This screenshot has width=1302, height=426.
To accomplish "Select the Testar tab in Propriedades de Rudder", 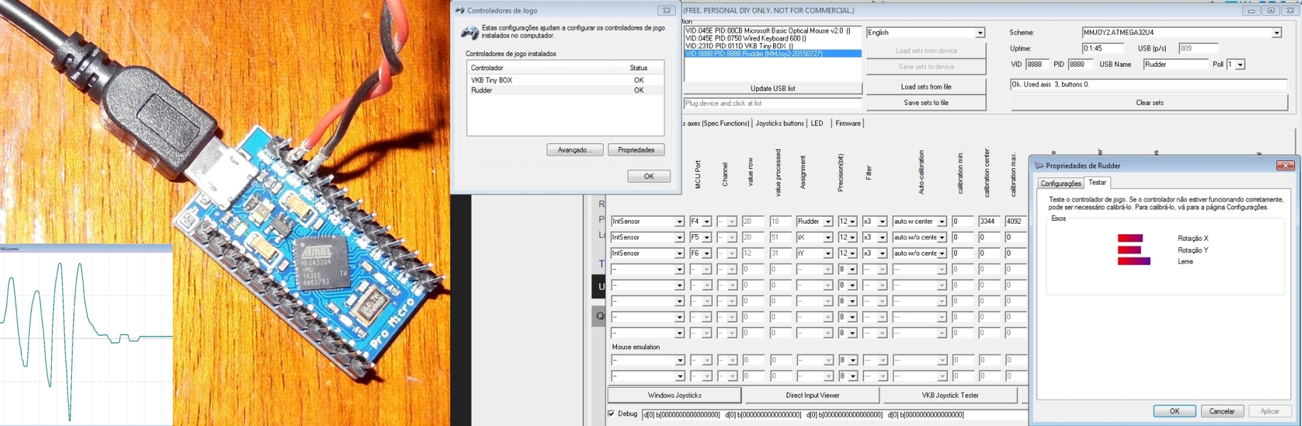I will 1097,183.
